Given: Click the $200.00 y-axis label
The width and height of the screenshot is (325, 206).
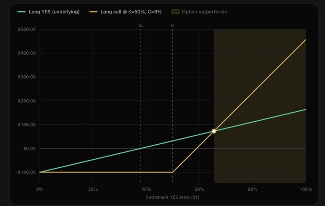Looking at the screenshot, I should click(x=27, y=101).
